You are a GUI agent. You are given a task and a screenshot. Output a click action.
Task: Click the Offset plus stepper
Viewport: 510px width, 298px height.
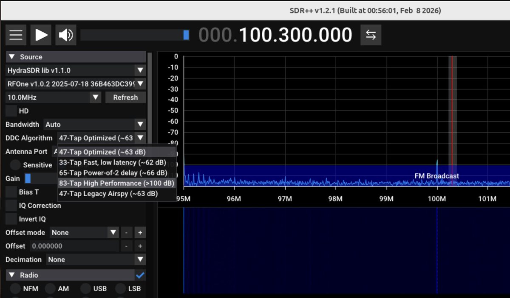pos(140,246)
